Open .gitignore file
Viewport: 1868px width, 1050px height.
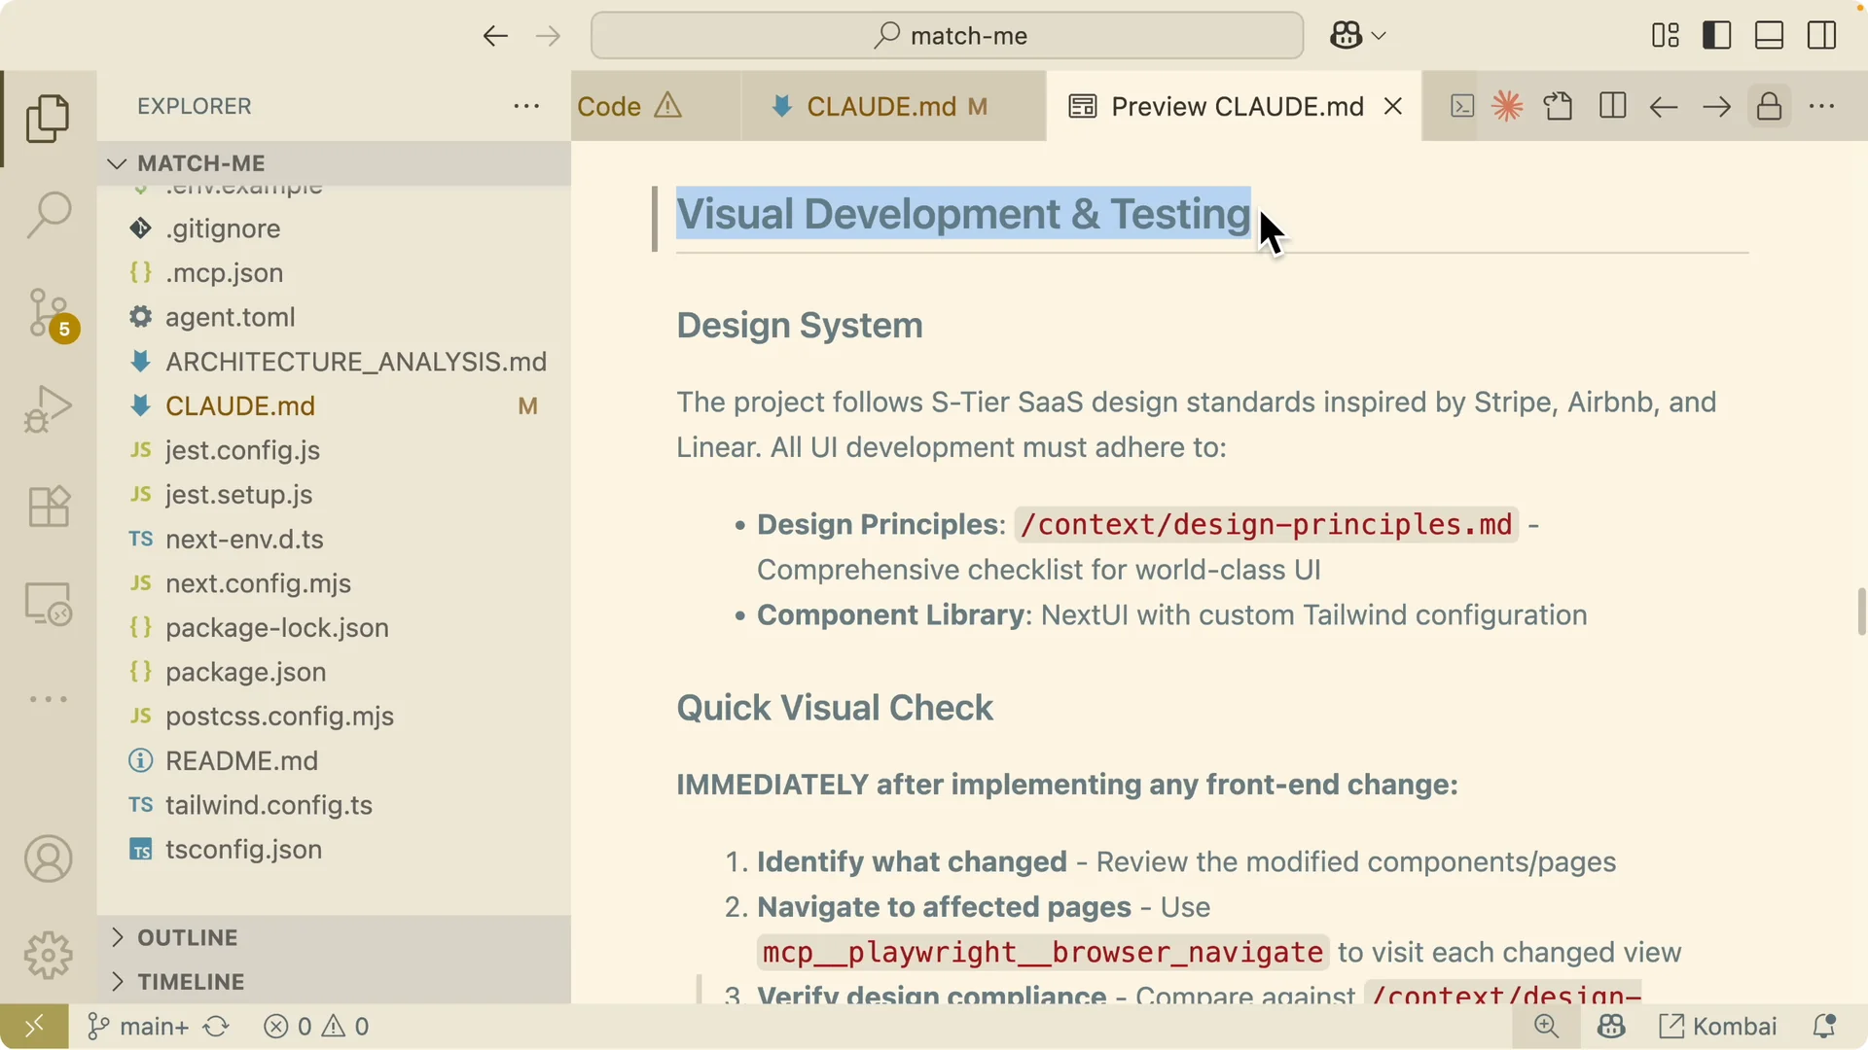334,228
